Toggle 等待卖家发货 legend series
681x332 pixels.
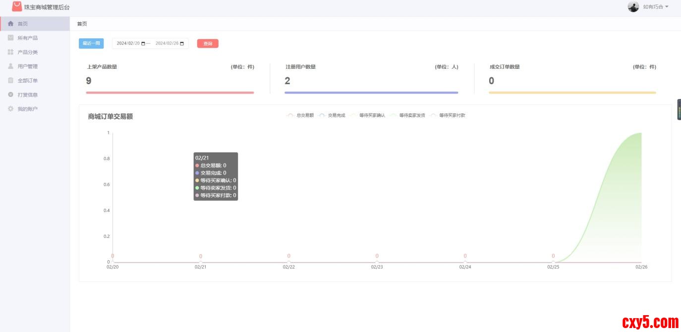[x=407, y=115]
